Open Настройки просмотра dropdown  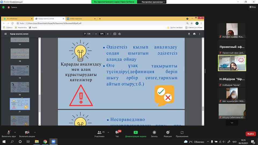point(153,2)
